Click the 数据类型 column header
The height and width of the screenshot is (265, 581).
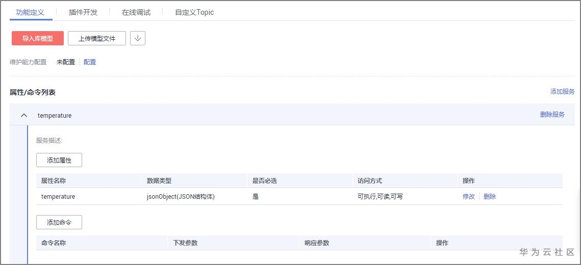pyautogui.click(x=159, y=181)
